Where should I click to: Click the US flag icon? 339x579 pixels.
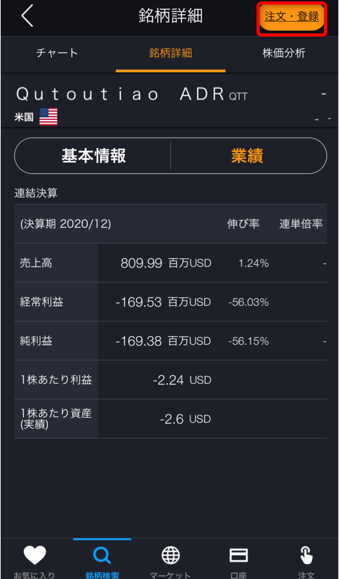(x=48, y=117)
